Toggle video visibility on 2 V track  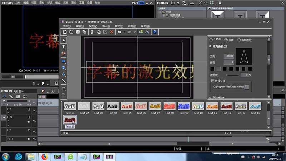click(x=29, y=109)
